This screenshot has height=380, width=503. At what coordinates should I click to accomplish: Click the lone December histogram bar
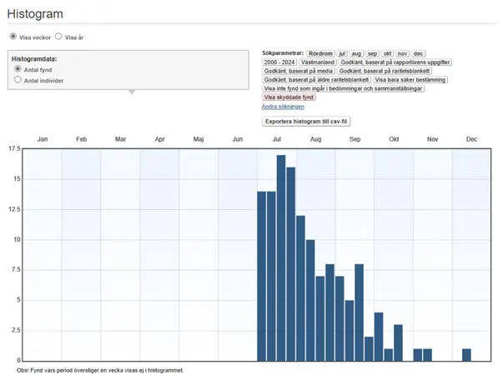click(x=466, y=355)
